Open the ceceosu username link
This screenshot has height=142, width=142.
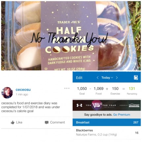23,89
